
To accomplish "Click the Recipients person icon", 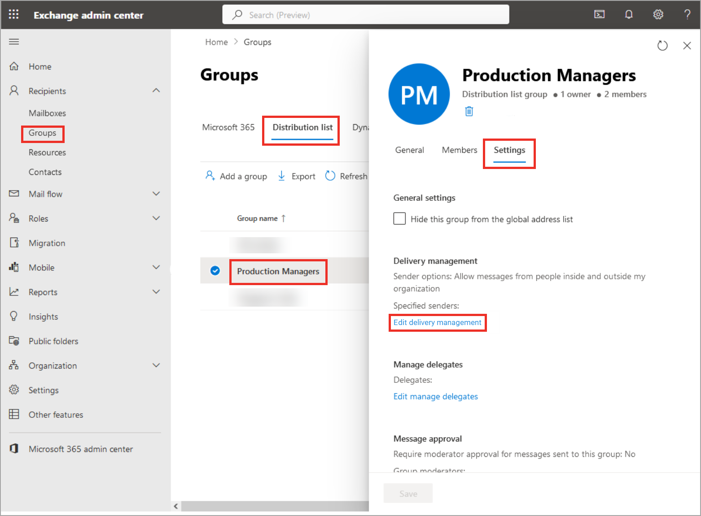I will click(14, 91).
